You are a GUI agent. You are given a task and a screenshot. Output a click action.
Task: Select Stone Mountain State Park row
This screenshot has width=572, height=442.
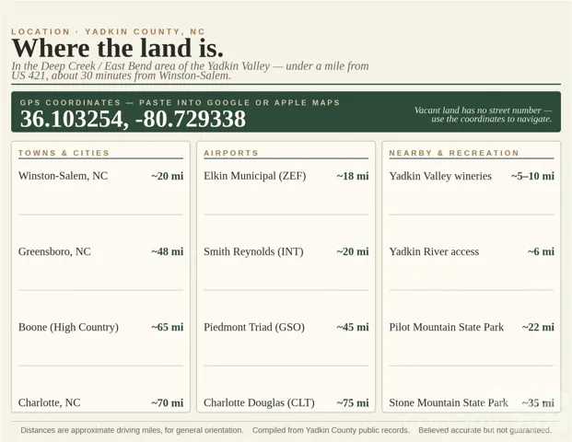(472, 402)
